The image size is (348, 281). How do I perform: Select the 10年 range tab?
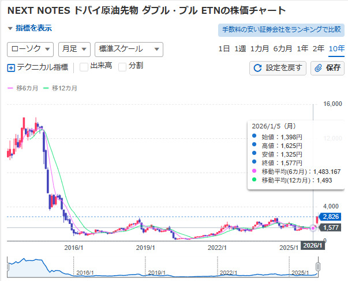pyautogui.click(x=336, y=48)
